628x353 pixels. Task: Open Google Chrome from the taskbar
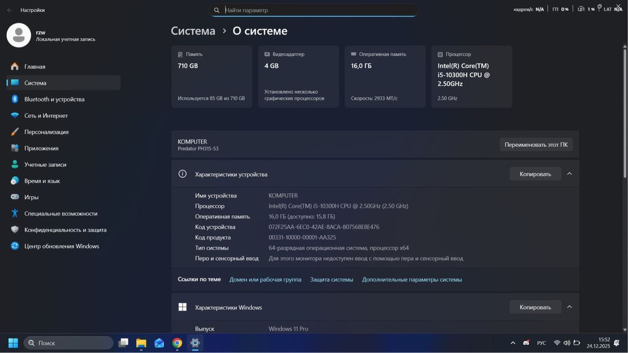point(177,343)
